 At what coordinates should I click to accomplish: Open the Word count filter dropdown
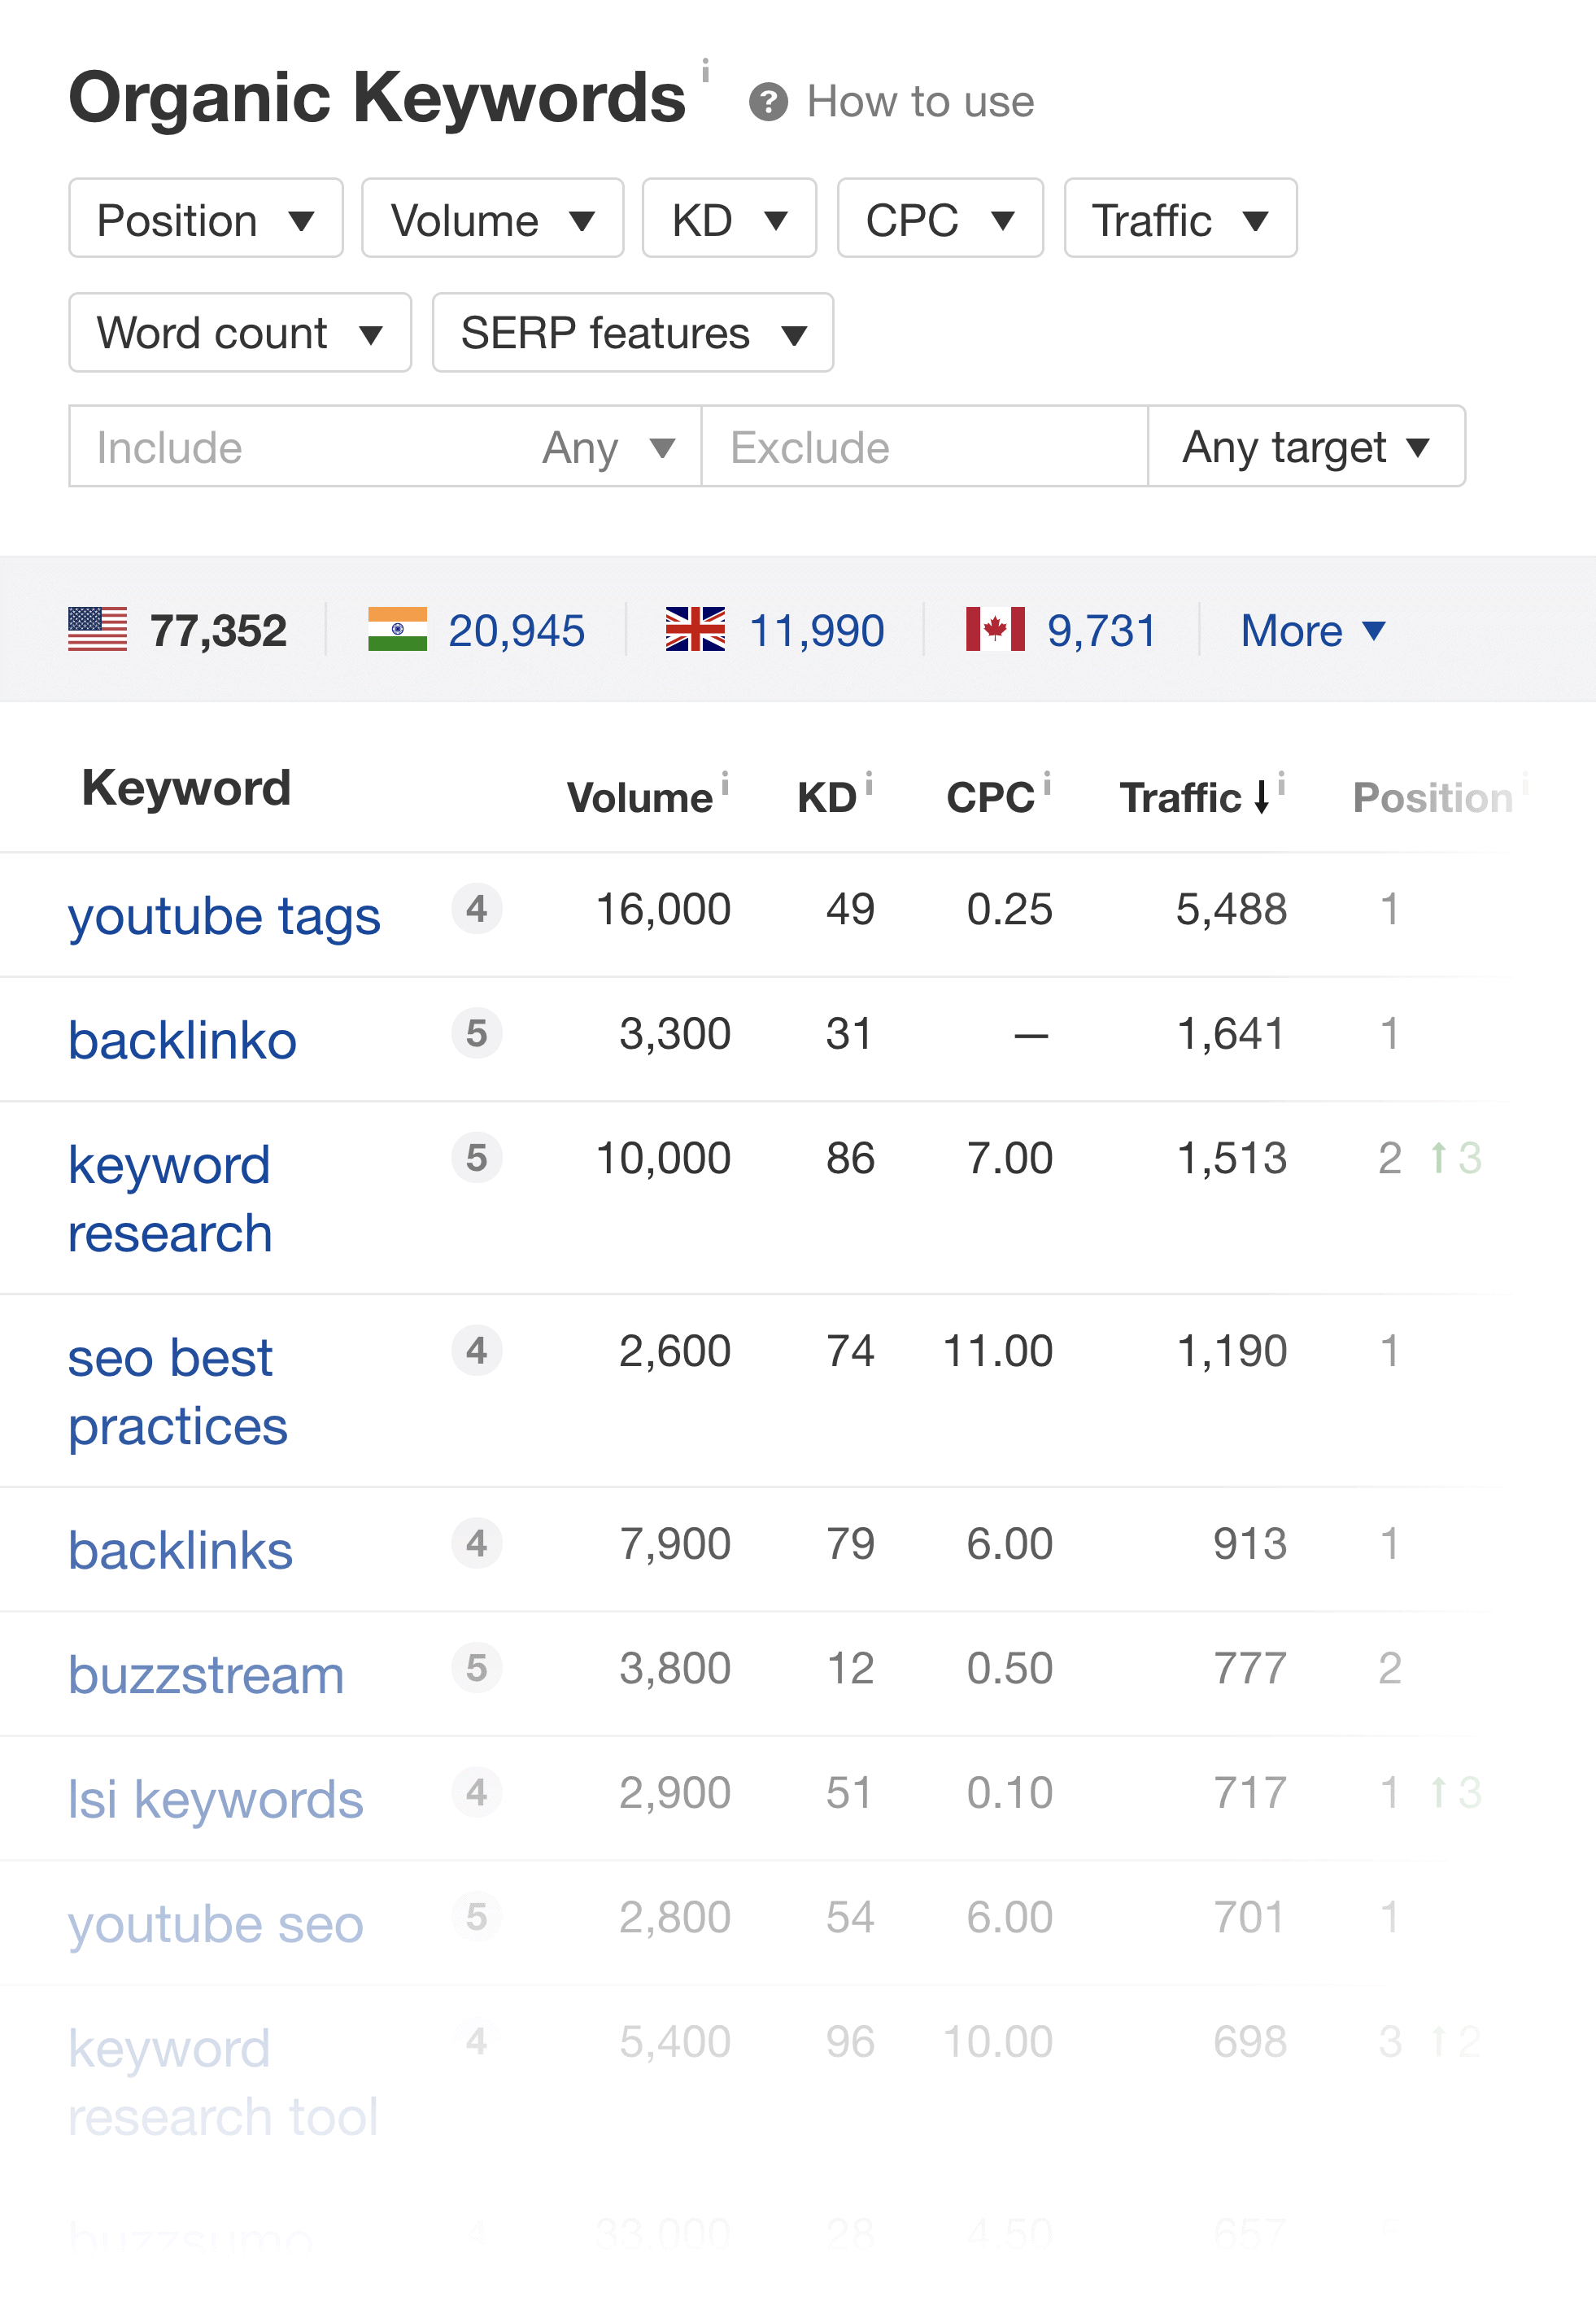[x=240, y=333]
